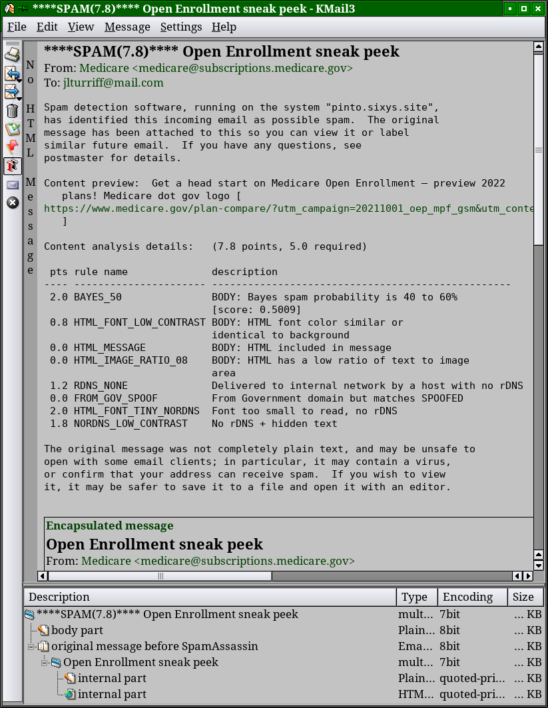Collapse the 'original message before SpamAssassin' node
Image resolution: width=548 pixels, height=708 pixels.
(x=31, y=647)
